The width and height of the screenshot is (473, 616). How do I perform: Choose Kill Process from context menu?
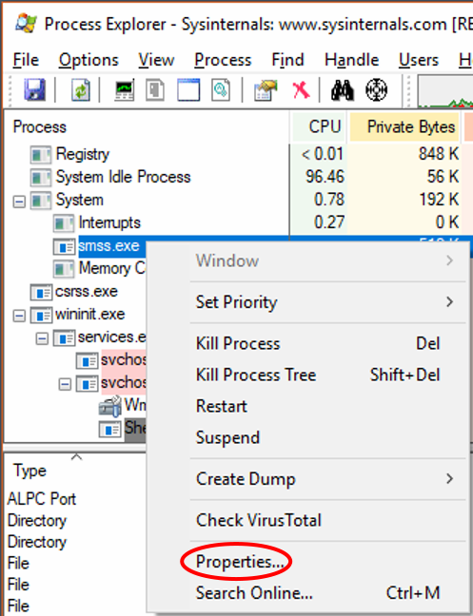coord(309,343)
